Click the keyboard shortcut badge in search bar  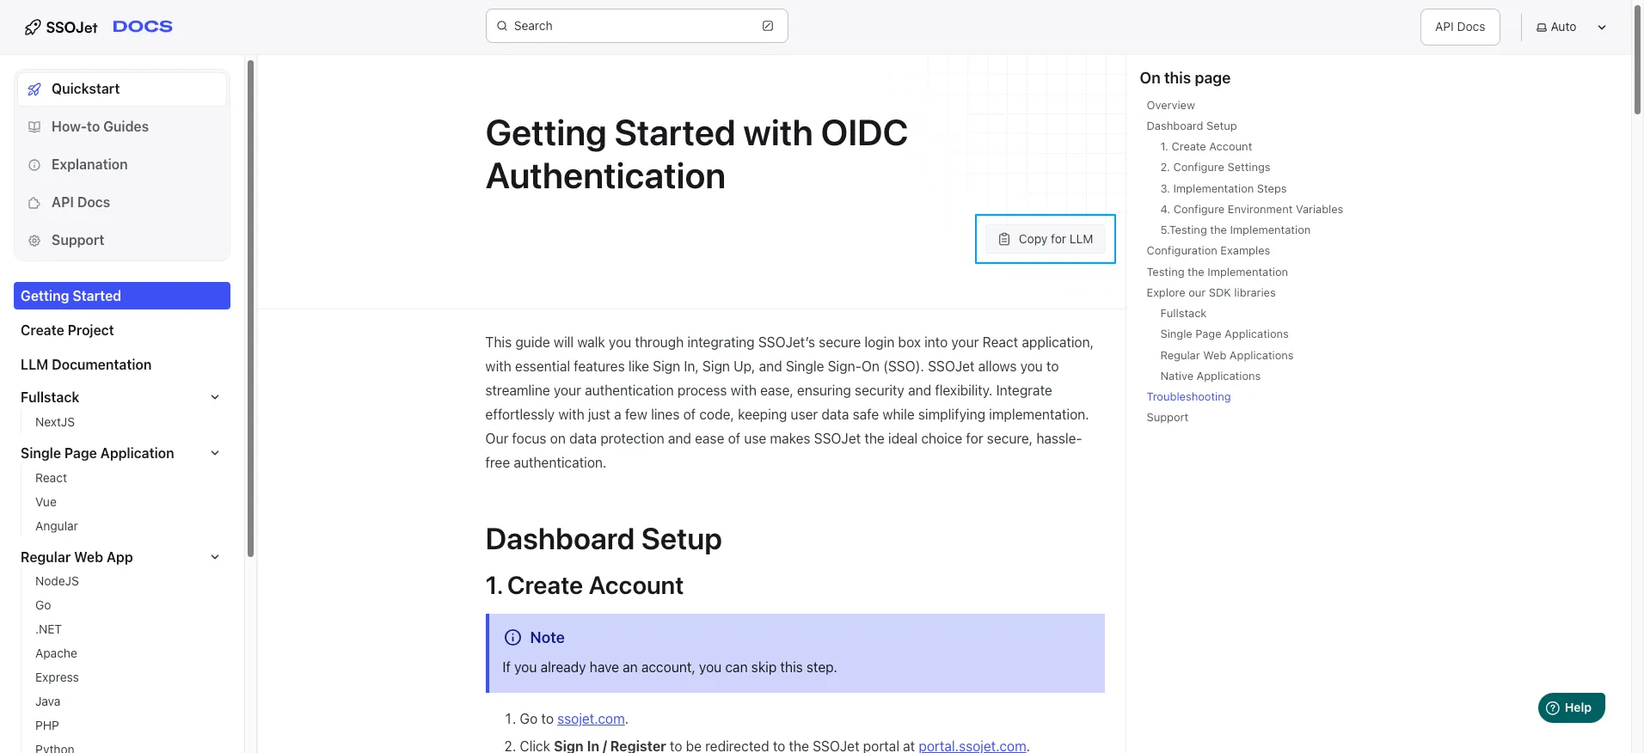(x=768, y=26)
